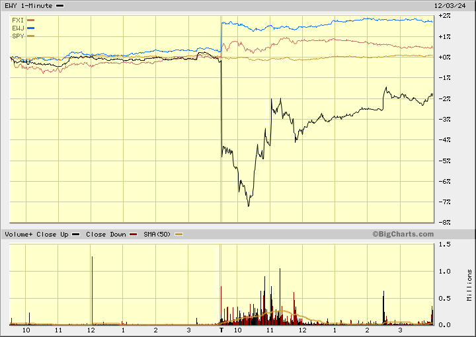Click the -1% axis label
This screenshot has height=337, width=476.
point(444,78)
